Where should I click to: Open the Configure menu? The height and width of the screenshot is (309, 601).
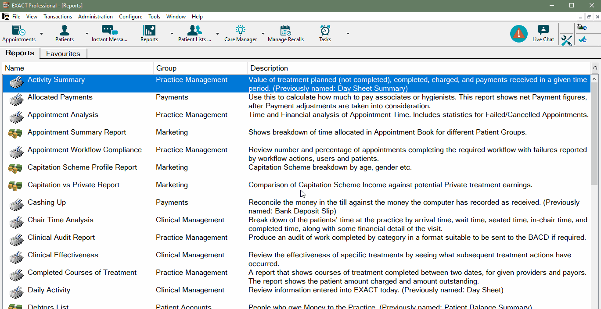coord(130,17)
